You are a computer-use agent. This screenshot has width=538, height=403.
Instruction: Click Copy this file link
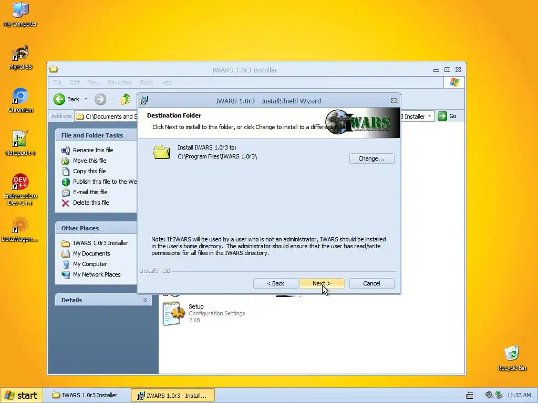point(89,172)
